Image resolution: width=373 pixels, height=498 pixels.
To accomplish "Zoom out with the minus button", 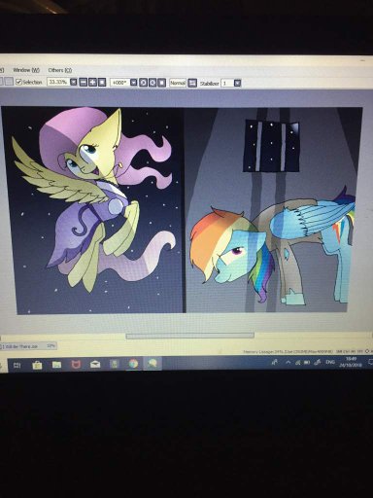I will tap(84, 82).
